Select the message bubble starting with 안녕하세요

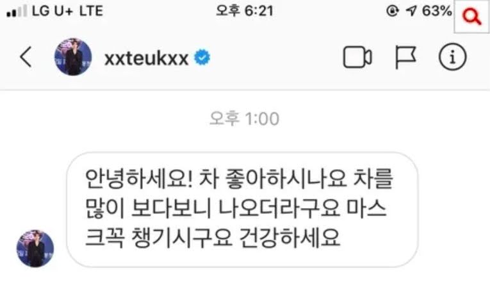click(242, 209)
